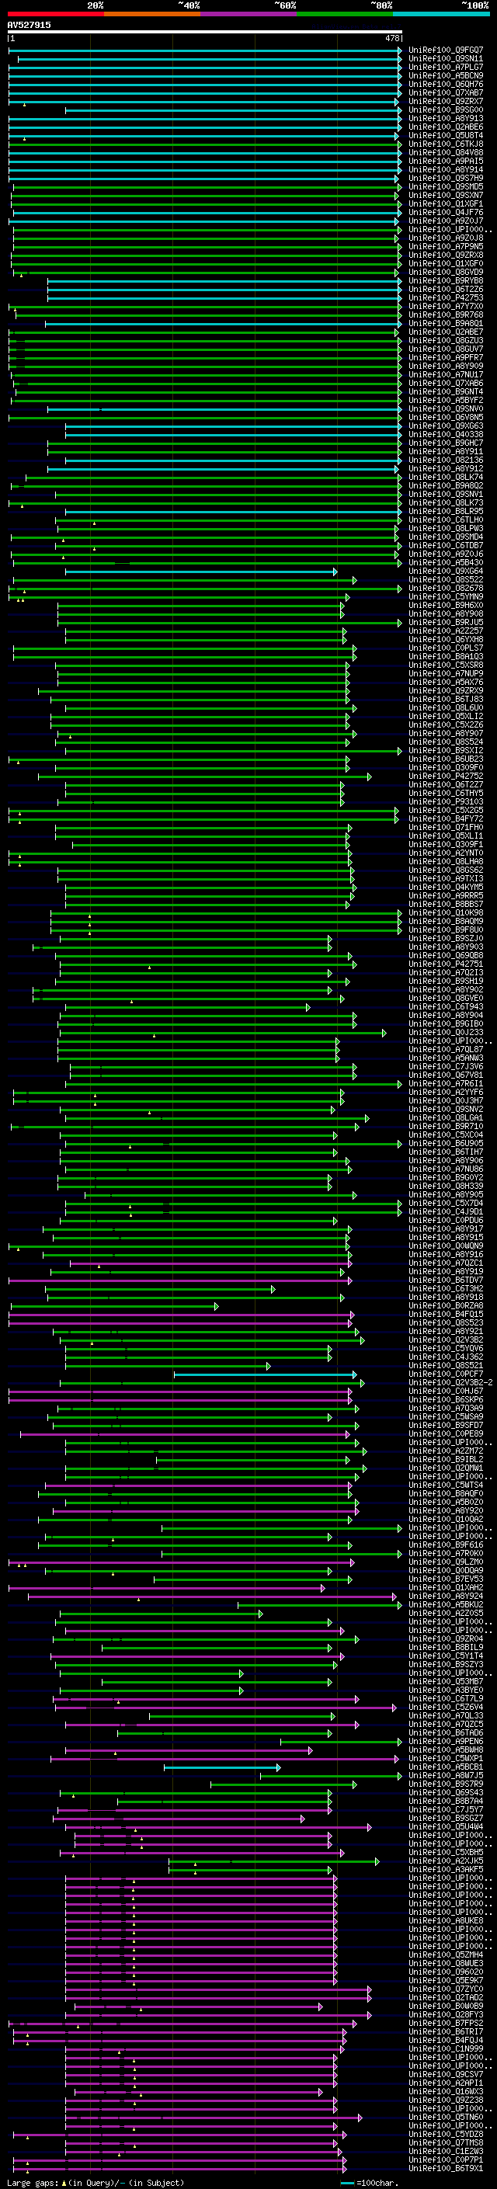Click the UniRef100_O82678 label
Viewport: 497px width, 2189px height.
pyautogui.click(x=446, y=588)
